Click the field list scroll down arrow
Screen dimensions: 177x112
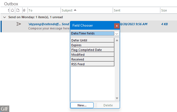pos(117,98)
